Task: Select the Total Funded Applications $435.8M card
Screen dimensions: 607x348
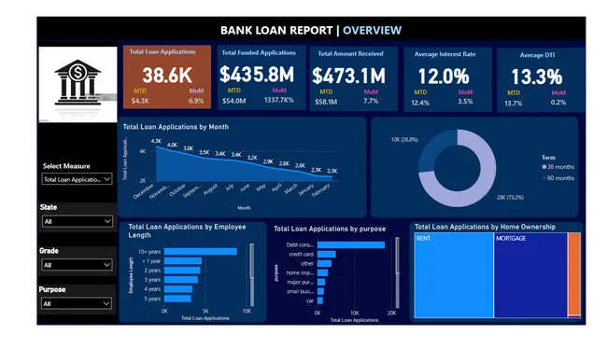Action: [x=261, y=77]
